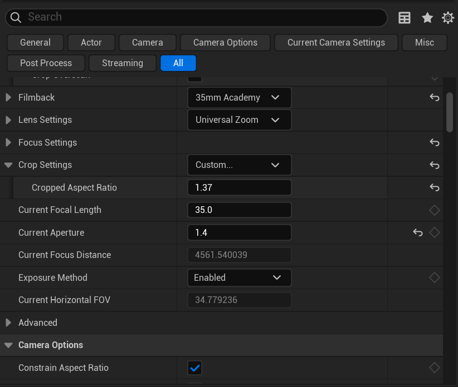Edit the Cropped Aspect Ratio value 1.37
This screenshot has width=458, height=387.
(x=239, y=187)
